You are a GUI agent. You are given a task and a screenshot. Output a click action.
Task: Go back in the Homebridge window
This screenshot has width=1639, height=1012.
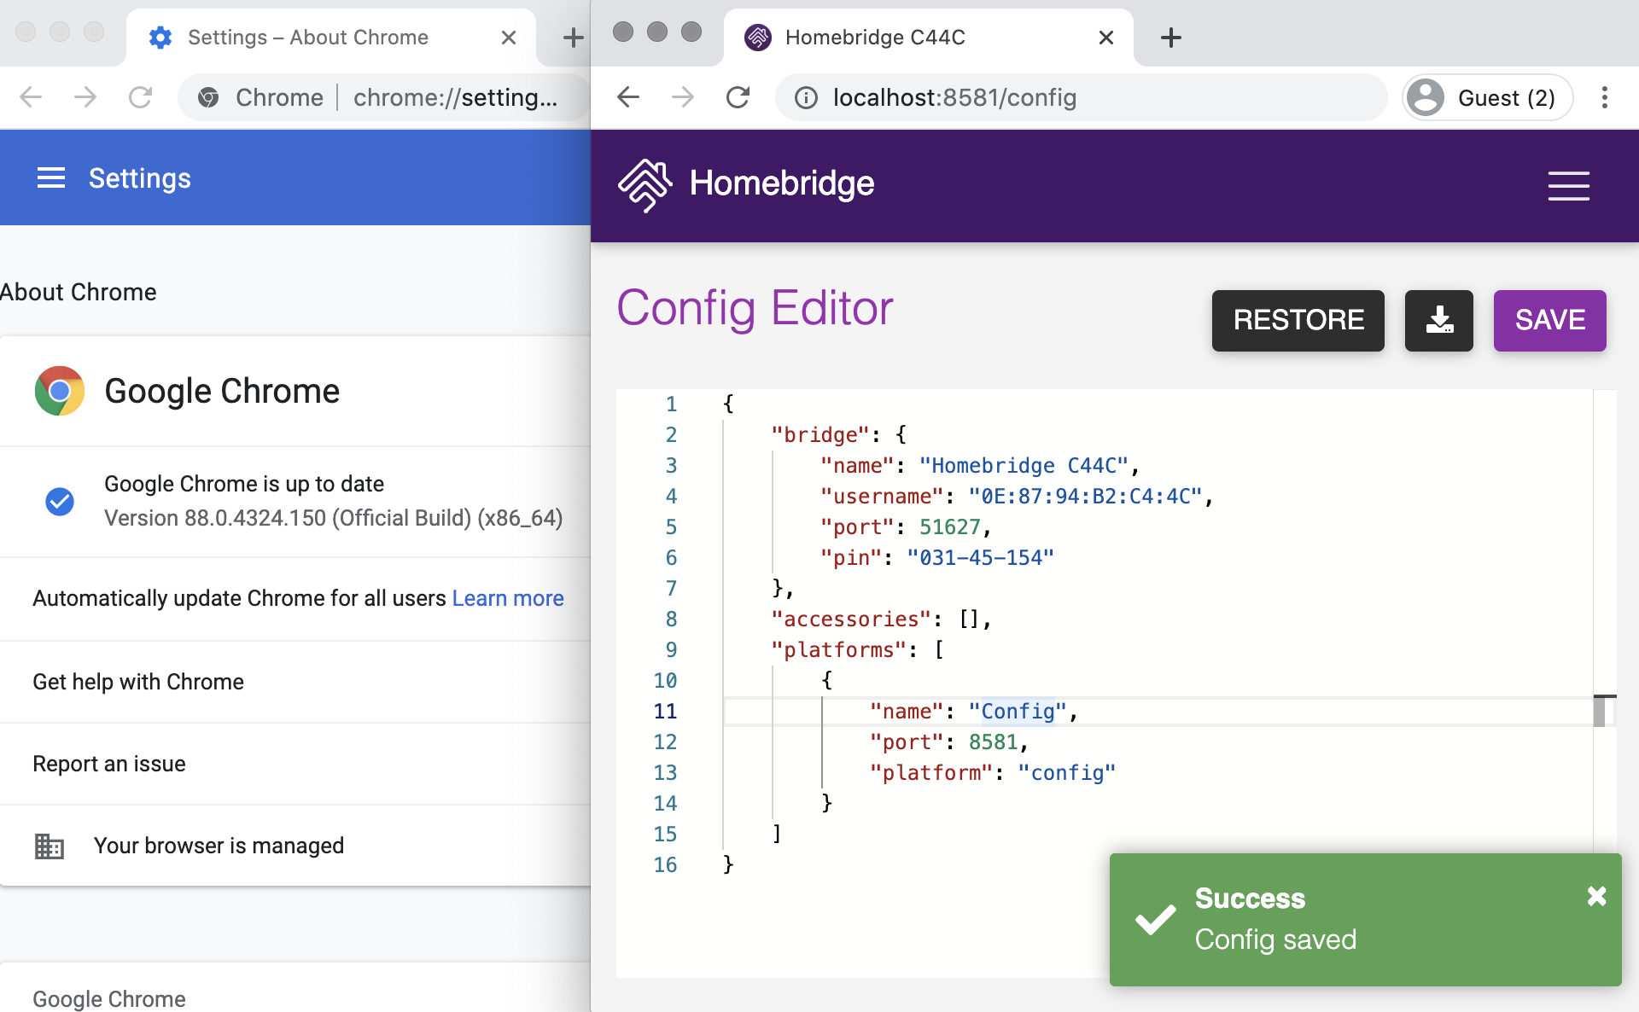point(628,98)
